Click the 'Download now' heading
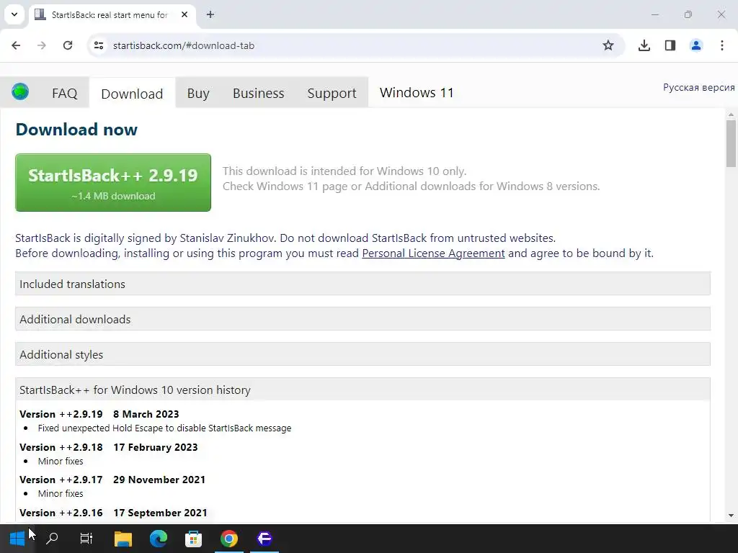Image resolution: width=738 pixels, height=553 pixels. click(76, 130)
